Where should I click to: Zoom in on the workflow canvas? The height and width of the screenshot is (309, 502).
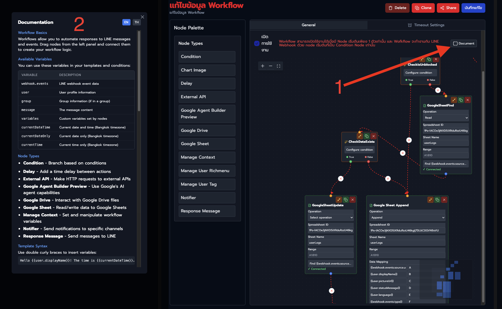click(263, 66)
